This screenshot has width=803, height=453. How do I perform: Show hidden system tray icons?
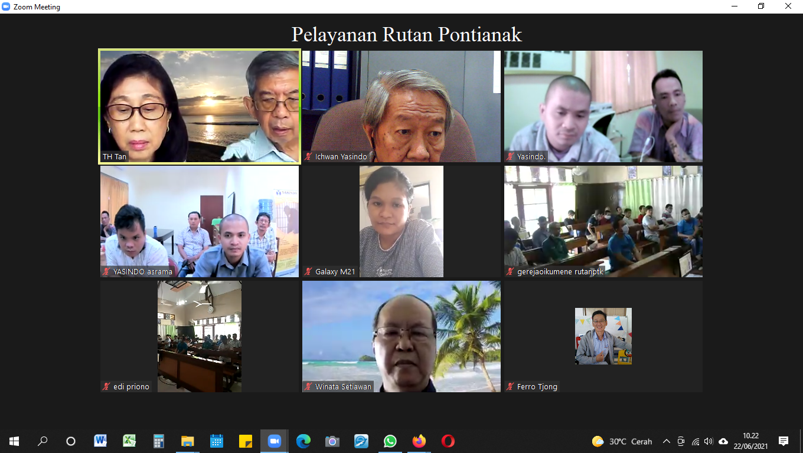667,441
